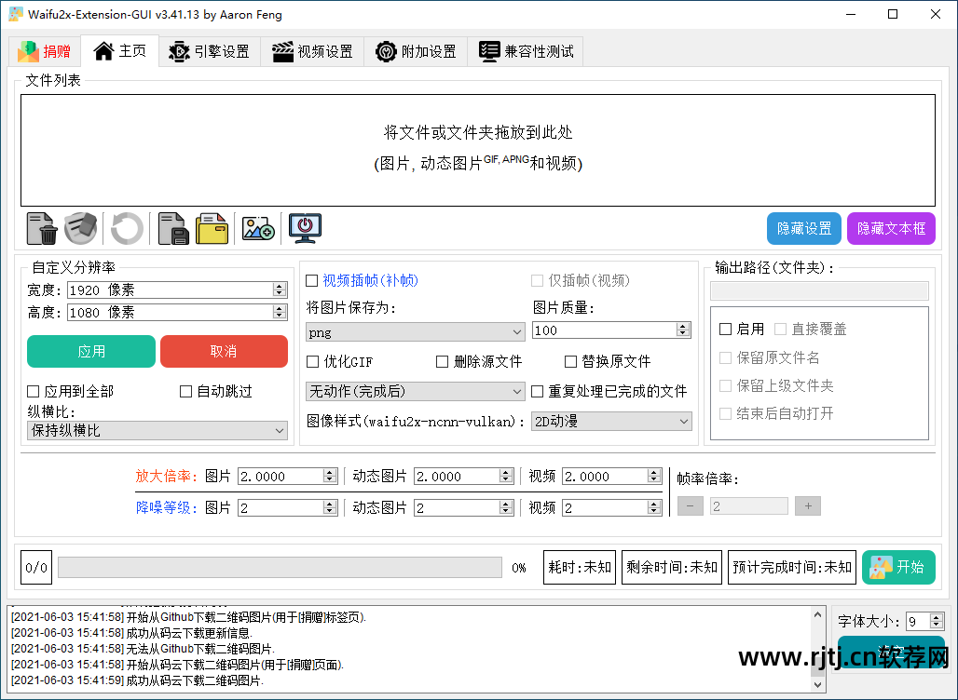Click the refresh circular arrow icon
This screenshot has width=958, height=700.
(127, 228)
